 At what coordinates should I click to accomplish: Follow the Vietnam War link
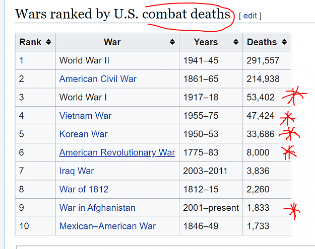[85, 116]
